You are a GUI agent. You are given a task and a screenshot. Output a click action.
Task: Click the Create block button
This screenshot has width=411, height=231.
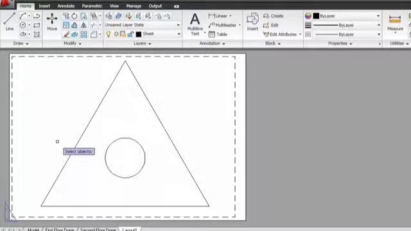click(274, 16)
